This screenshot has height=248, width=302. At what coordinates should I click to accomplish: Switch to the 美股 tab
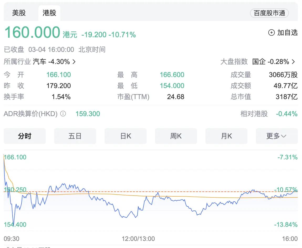point(19,13)
